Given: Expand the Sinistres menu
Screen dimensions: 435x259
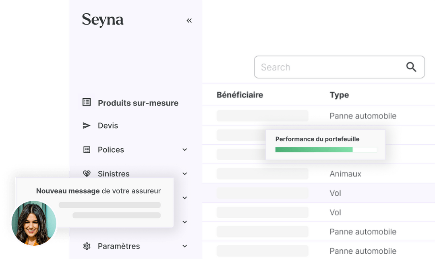Looking at the screenshot, I should pos(184,174).
